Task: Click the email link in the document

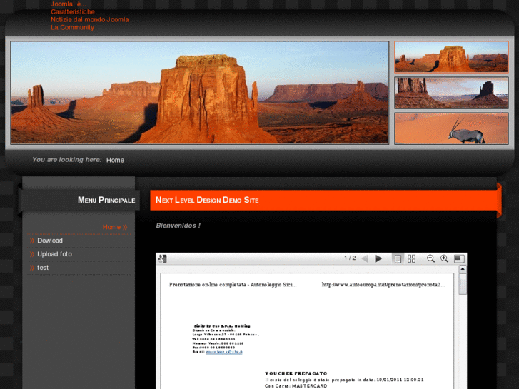Action: click(224, 352)
